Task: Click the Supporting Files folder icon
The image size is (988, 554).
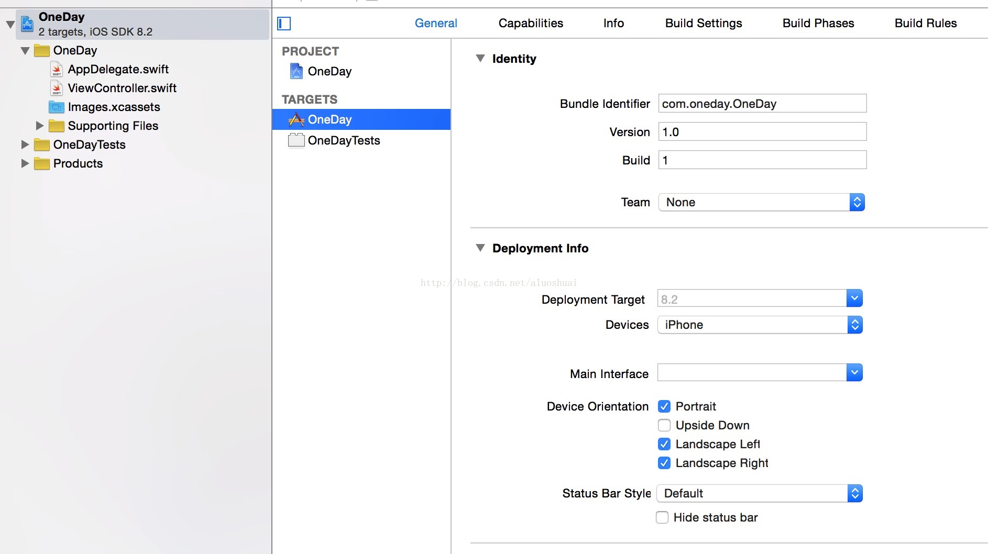Action: 57,126
